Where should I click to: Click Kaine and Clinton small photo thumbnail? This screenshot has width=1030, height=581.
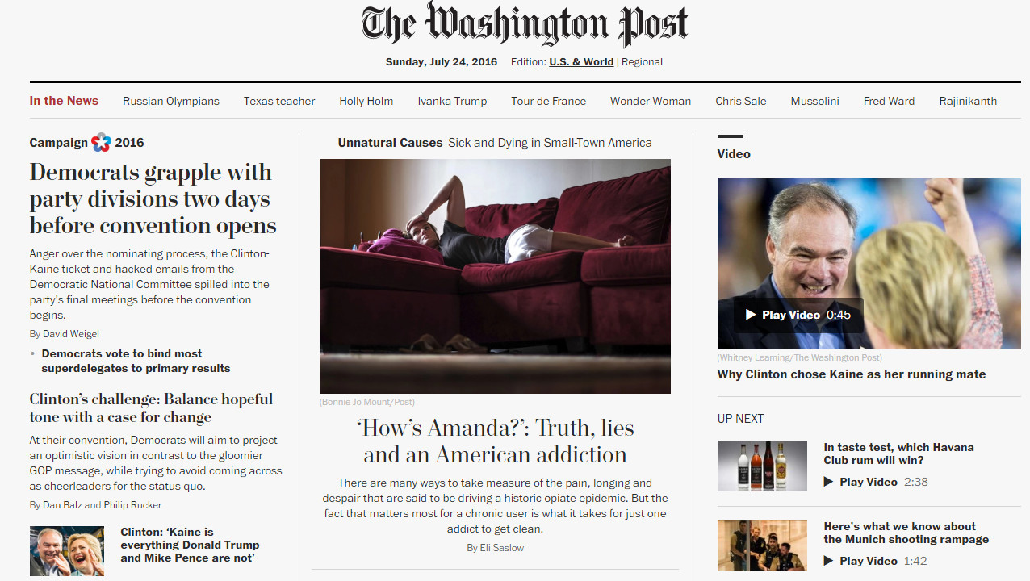(x=67, y=551)
